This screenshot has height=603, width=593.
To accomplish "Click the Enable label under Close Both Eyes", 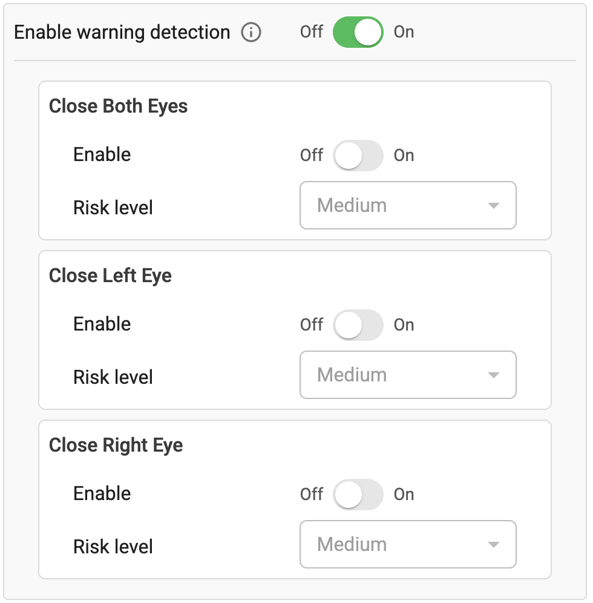I will pyautogui.click(x=102, y=156).
